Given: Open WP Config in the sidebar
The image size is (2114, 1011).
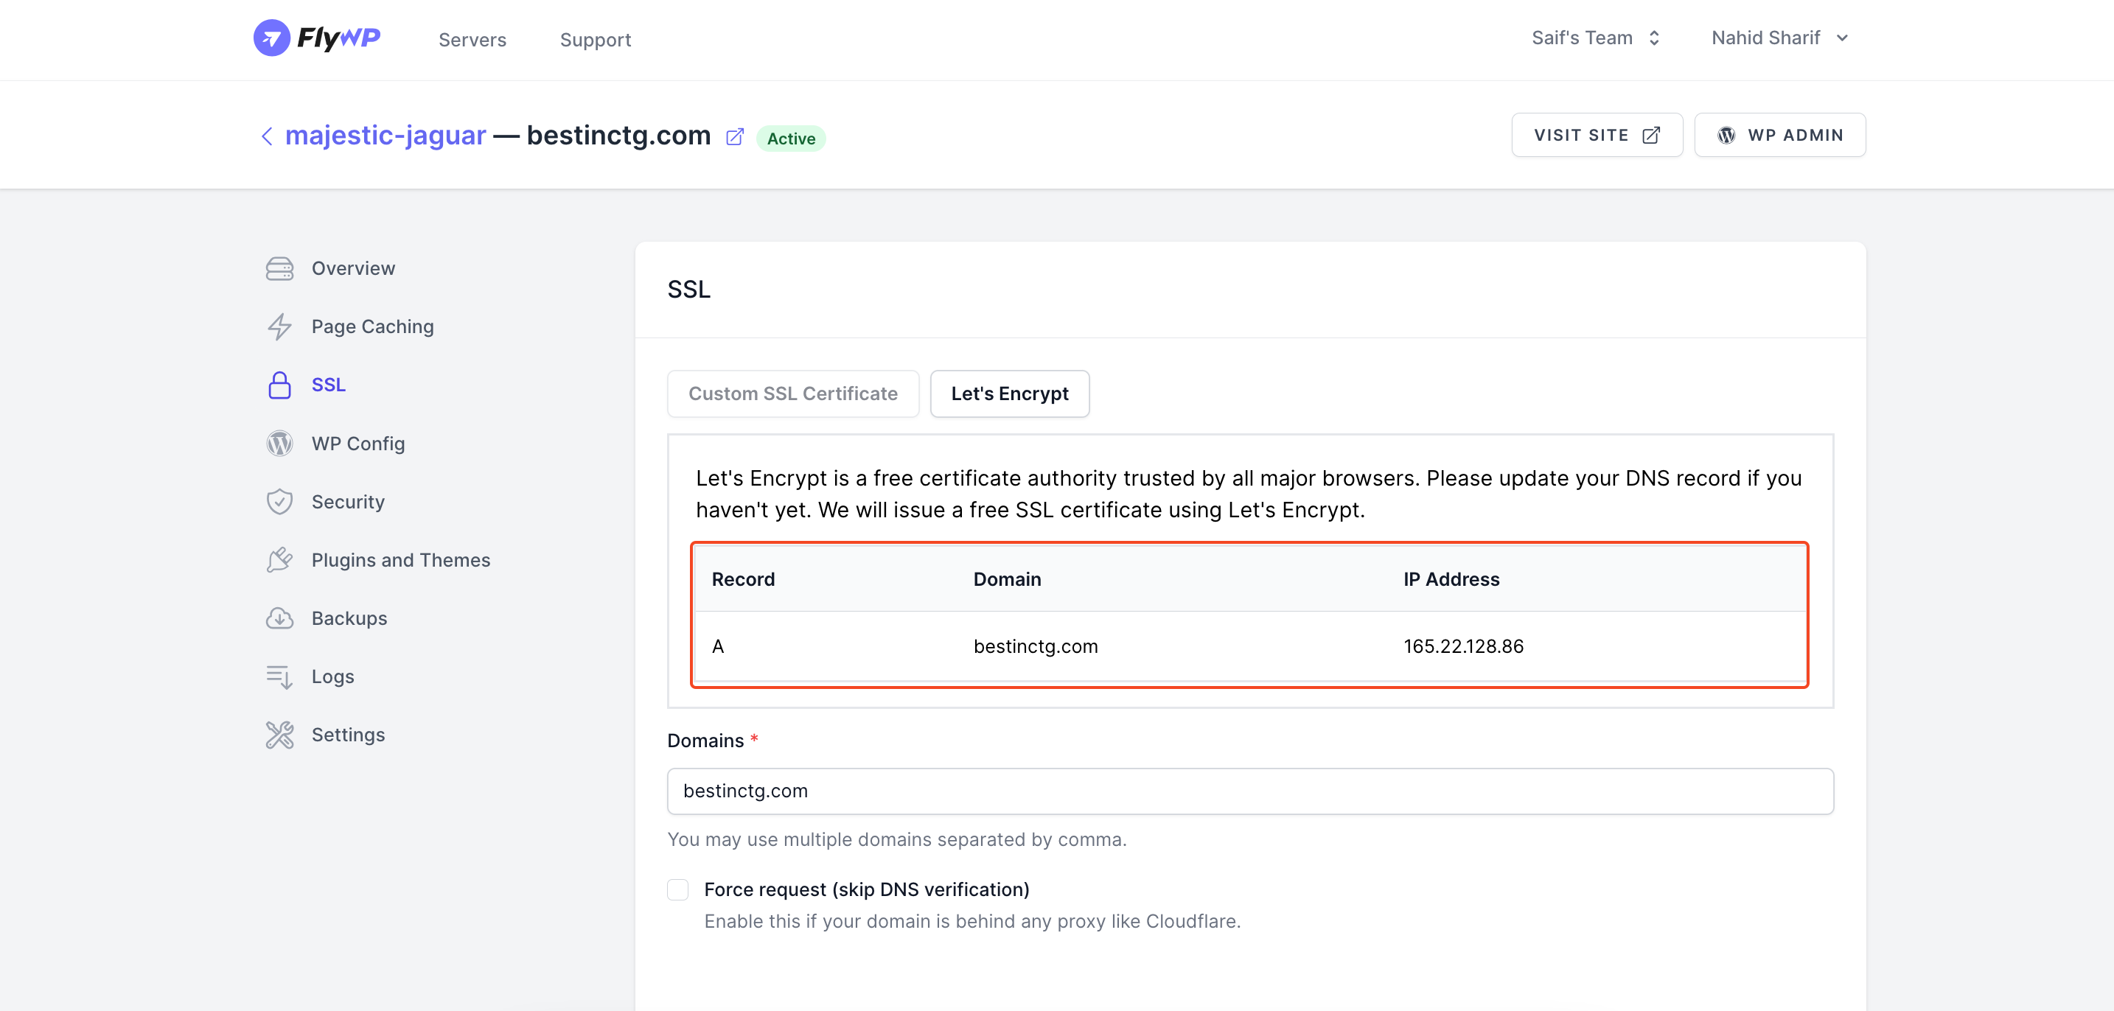Looking at the screenshot, I should 357,443.
